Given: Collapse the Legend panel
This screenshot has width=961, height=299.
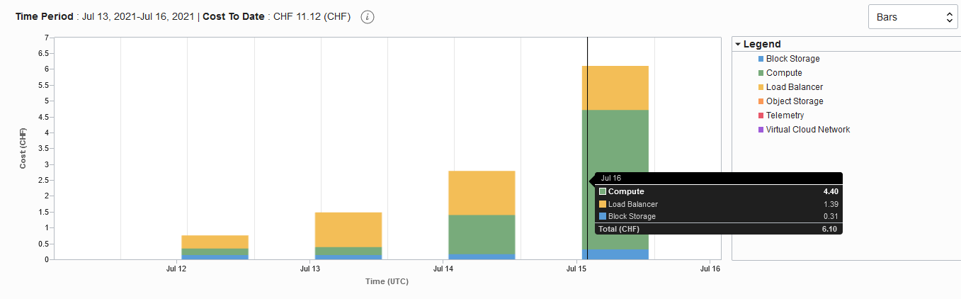Looking at the screenshot, I should point(737,44).
